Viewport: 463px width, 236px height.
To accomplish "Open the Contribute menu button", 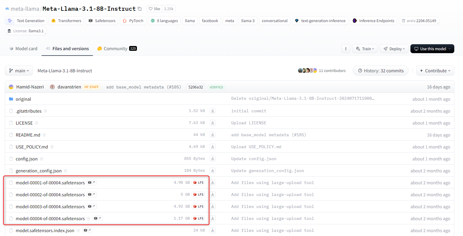I will tap(435, 71).
